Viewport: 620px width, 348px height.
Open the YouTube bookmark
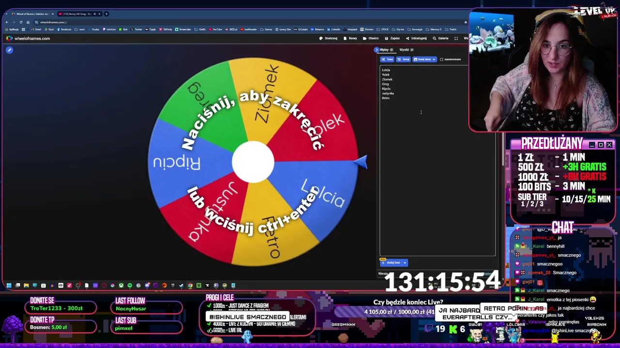click(216, 29)
